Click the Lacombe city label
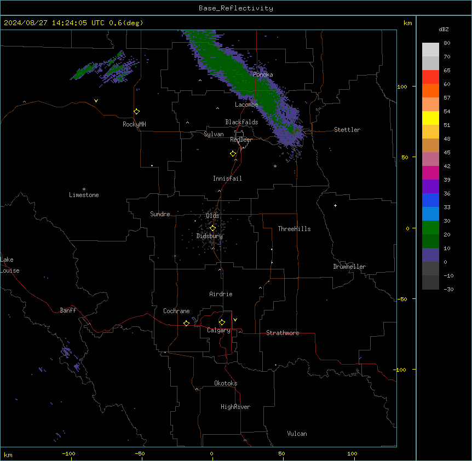472x461 pixels. click(x=246, y=105)
